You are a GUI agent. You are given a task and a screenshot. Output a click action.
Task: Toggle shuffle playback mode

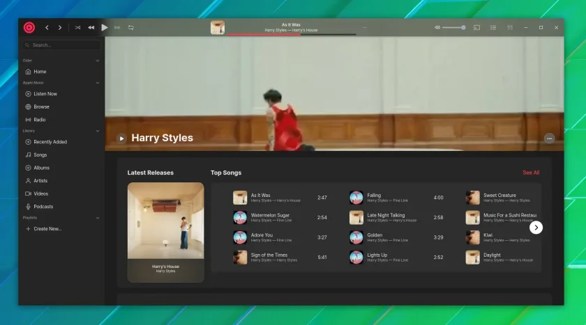click(77, 28)
